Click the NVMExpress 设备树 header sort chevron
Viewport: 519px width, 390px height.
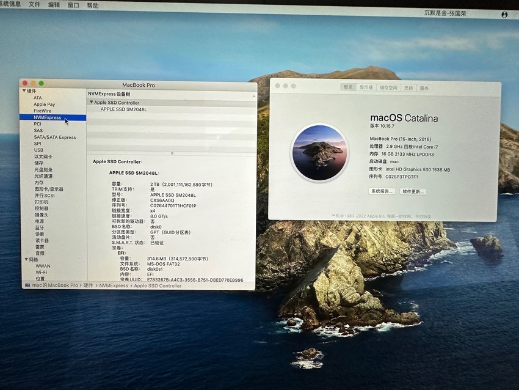[x=253, y=96]
